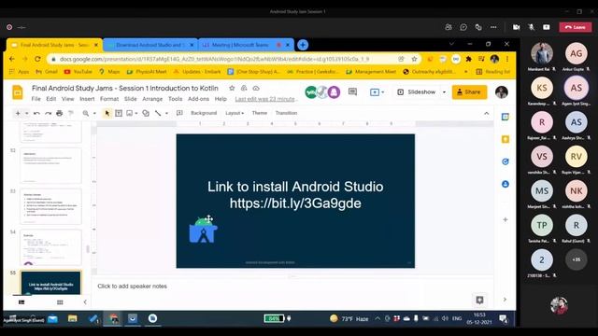Expand line type dropdown arrow

(x=166, y=113)
